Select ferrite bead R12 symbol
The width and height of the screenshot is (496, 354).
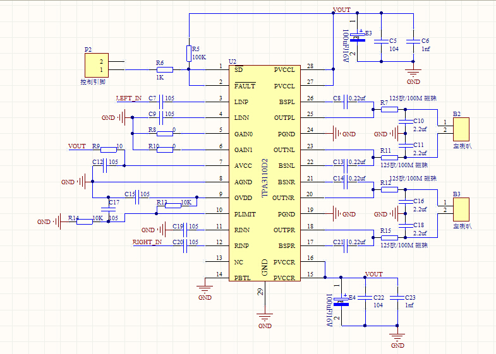tap(389, 189)
